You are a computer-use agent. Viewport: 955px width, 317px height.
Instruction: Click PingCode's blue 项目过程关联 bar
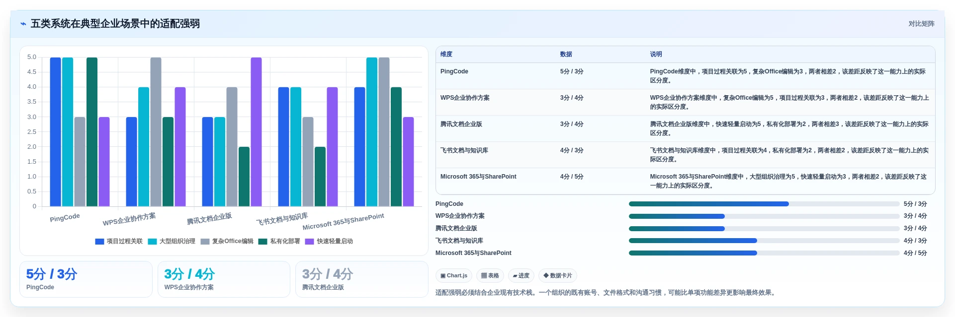pyautogui.click(x=56, y=132)
